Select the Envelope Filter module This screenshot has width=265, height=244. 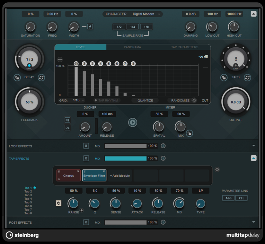pyautogui.click(x=94, y=176)
